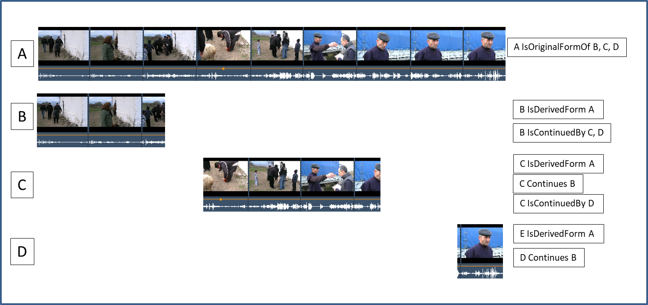Open strip A frame of man over sheep

click(x=224, y=46)
